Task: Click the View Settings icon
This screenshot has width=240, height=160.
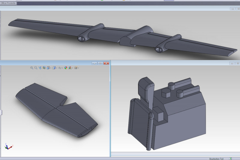Action: click(76, 68)
